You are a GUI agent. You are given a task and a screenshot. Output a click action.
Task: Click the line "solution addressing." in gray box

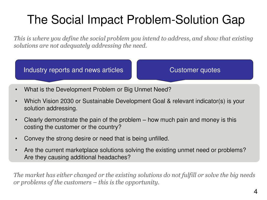coord(51,108)
